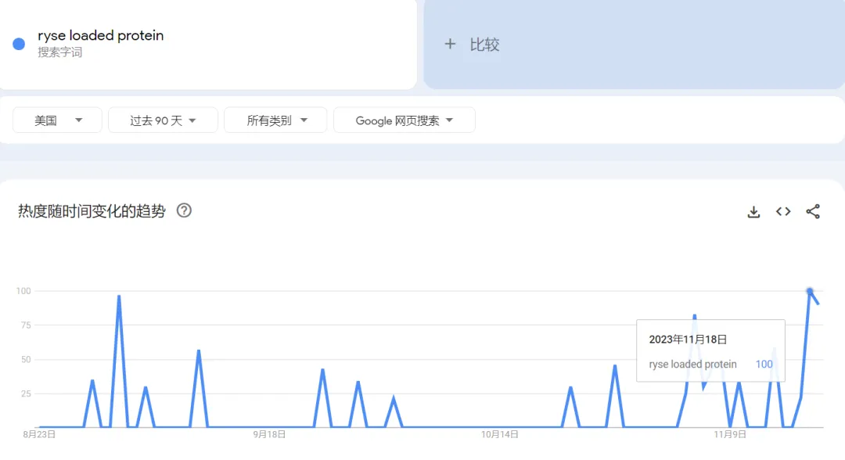Screen dimensions: 845x460
Task: Click the 10月14日 axis date label
Action: coord(499,434)
